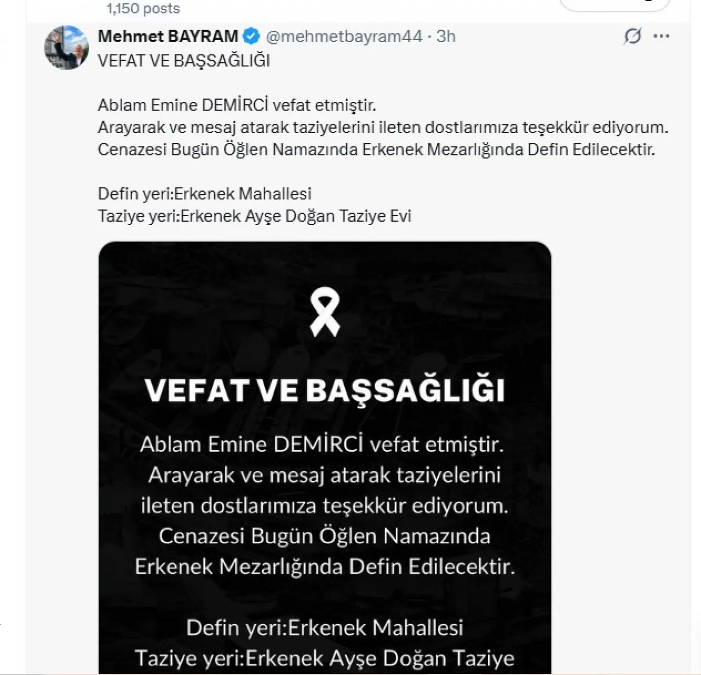The image size is (701, 675).
Task: Click the tweet line starting 'Arayarak ve mesaj atarak'
Action: pos(383,127)
